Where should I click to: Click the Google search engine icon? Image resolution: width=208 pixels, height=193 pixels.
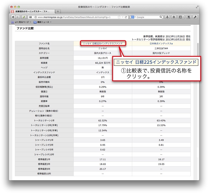(x=132, y=17)
